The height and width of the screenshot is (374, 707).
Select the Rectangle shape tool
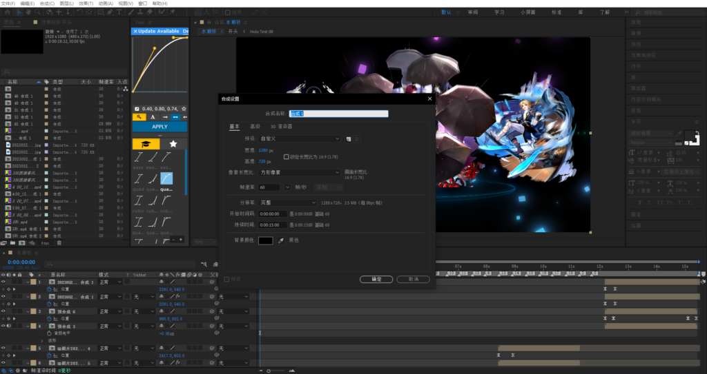point(101,12)
